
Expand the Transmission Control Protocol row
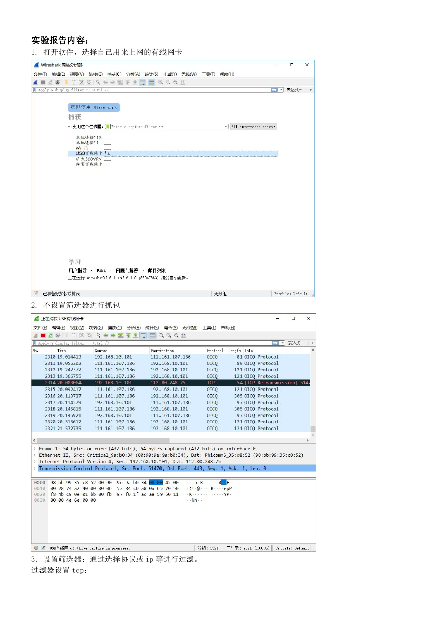[35, 469]
